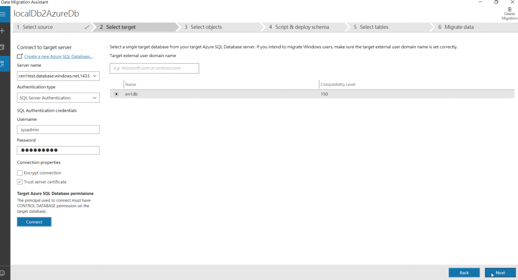
Task: Click the Delete Migration trash icon
Action: pyautogui.click(x=509, y=10)
